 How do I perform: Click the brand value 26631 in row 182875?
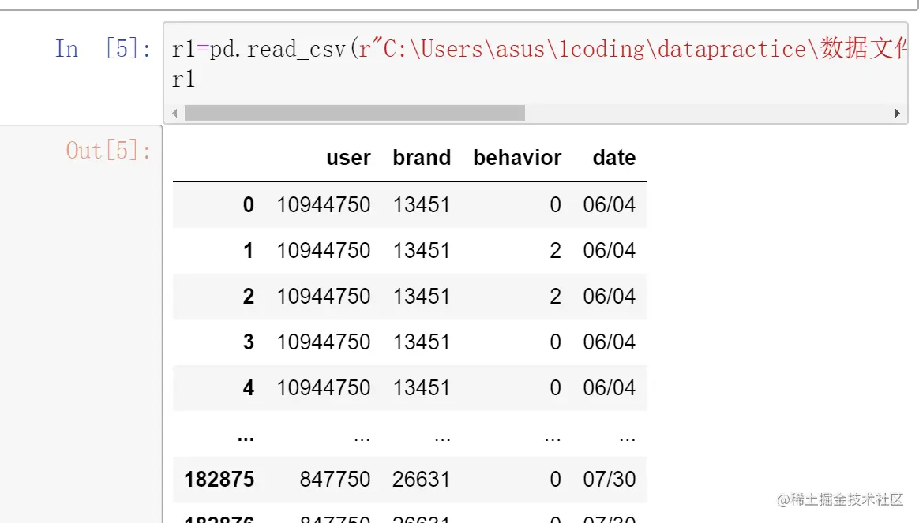[421, 480]
